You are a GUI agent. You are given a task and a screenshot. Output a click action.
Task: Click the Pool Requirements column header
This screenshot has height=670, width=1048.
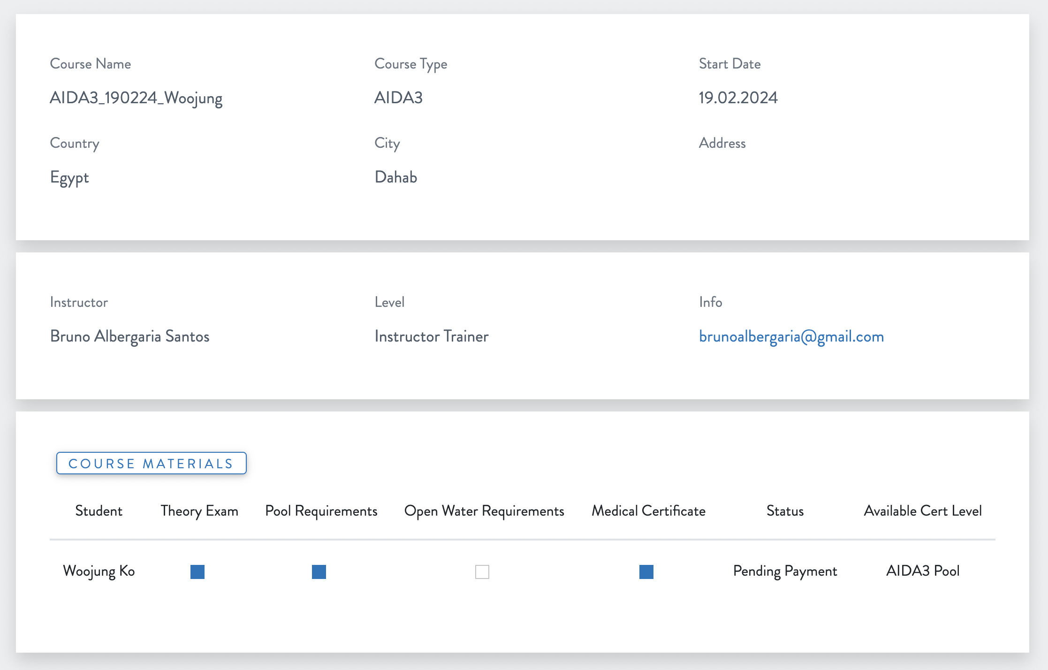[321, 510]
